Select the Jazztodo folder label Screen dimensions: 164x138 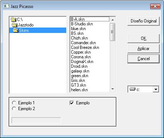click(x=26, y=25)
